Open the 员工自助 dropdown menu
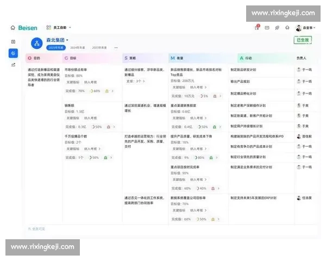This screenshot has width=326, height=261. click(62, 28)
